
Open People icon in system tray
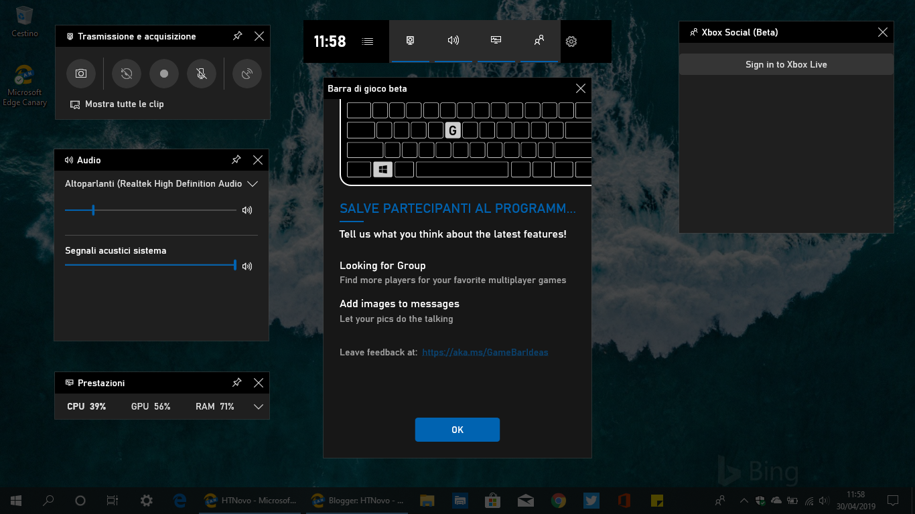[720, 501]
